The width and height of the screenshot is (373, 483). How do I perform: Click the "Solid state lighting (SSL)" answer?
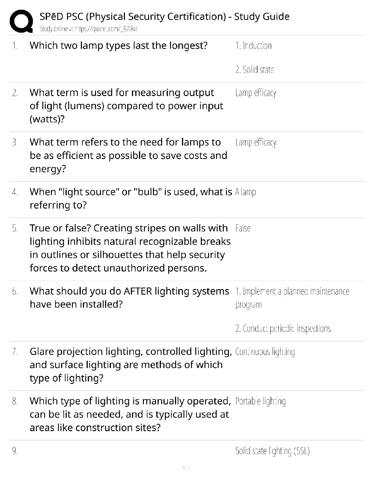272,451
